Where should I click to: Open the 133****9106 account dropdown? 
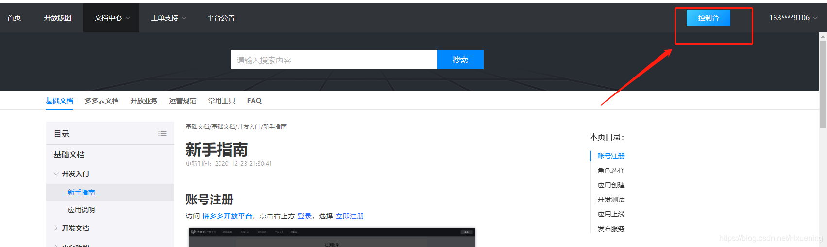click(x=793, y=18)
